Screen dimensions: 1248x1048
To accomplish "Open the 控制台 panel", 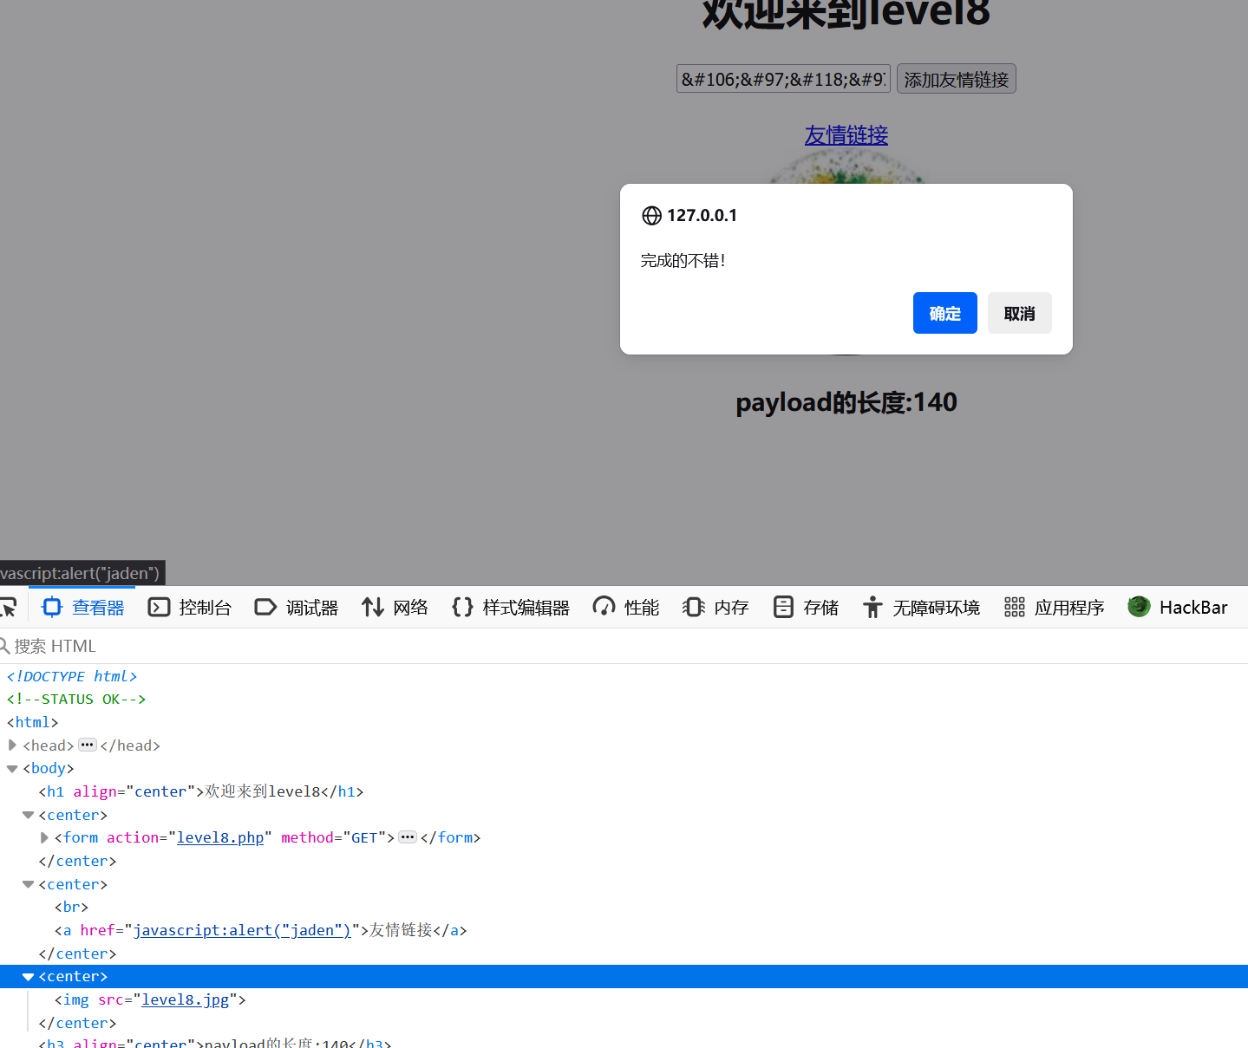I will [x=189, y=607].
